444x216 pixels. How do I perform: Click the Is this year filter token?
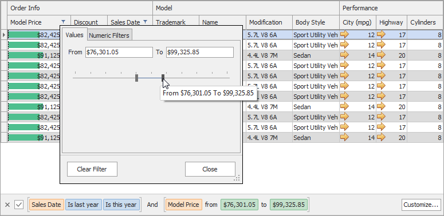[x=121, y=205]
